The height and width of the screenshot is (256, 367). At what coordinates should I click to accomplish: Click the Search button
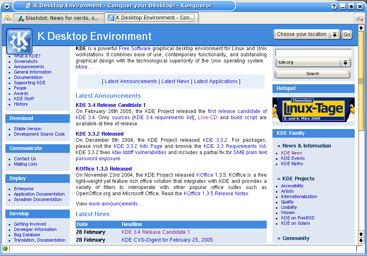pos(312,74)
